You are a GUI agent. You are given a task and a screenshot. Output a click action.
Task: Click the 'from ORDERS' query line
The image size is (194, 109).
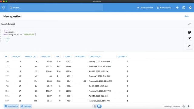[x=9, y=32]
